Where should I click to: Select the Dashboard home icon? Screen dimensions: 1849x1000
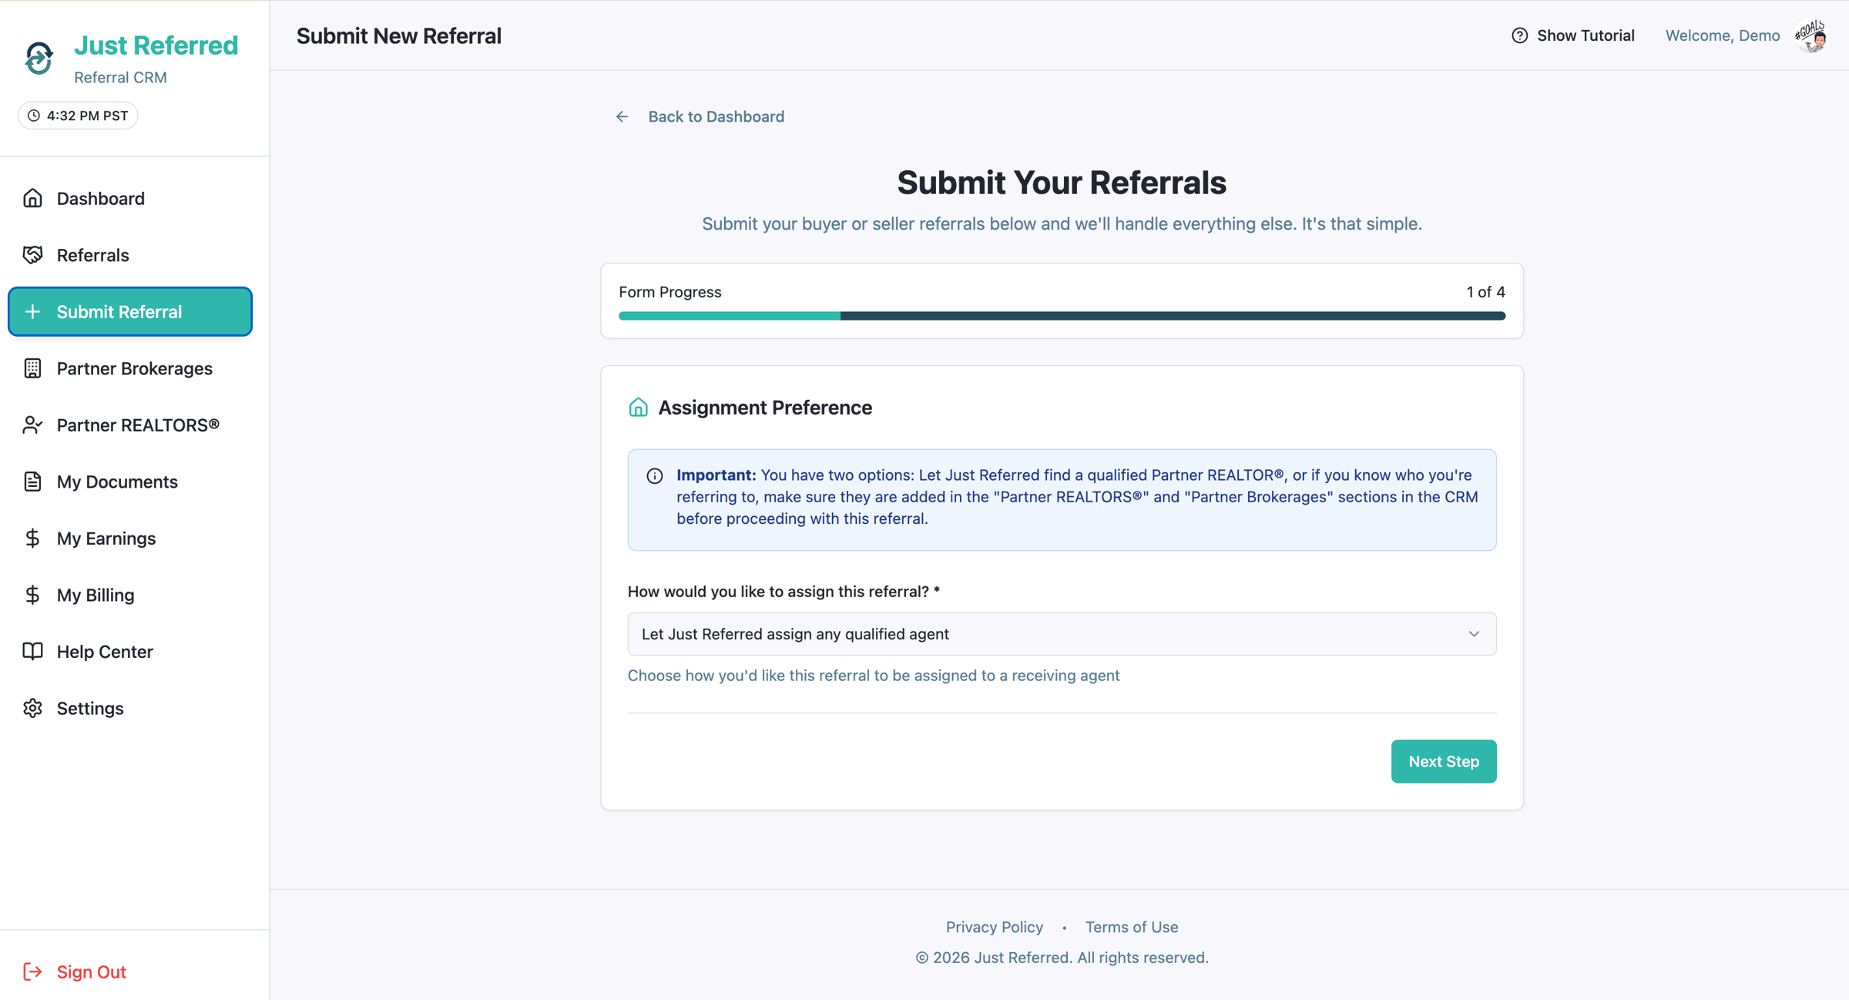pos(33,198)
